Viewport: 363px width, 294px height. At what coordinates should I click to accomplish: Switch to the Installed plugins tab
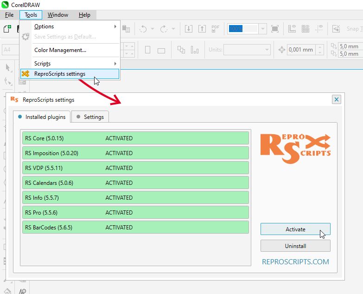coord(42,117)
